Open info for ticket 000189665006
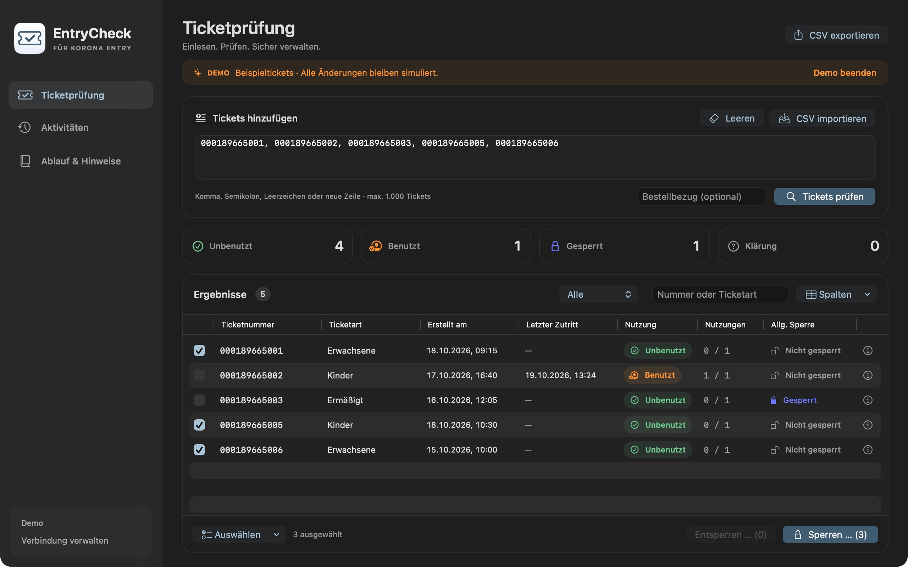908x567 pixels. (x=868, y=449)
